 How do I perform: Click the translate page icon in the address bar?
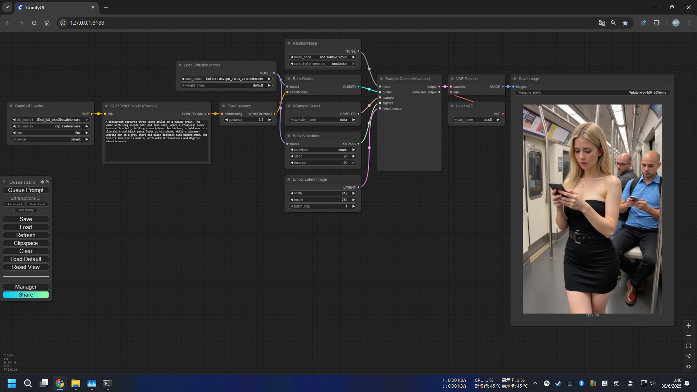point(602,23)
